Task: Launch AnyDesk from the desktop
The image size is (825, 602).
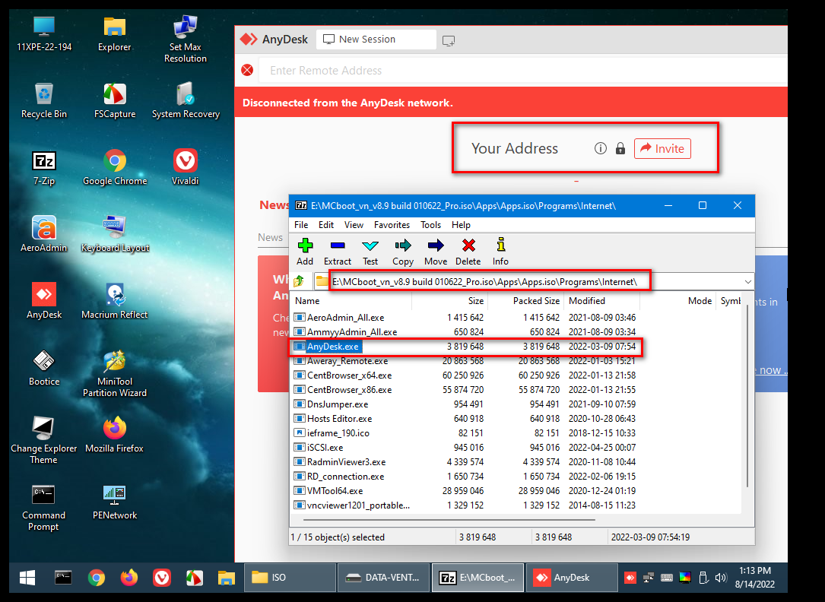Action: tap(44, 301)
